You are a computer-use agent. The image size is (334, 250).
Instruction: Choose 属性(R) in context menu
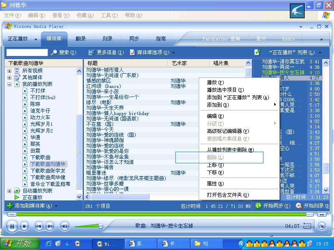(x=239, y=183)
